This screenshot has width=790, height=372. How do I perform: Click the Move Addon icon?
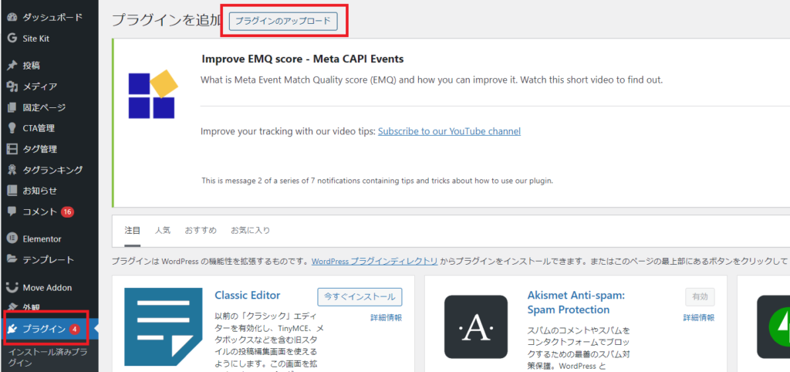pos(12,287)
